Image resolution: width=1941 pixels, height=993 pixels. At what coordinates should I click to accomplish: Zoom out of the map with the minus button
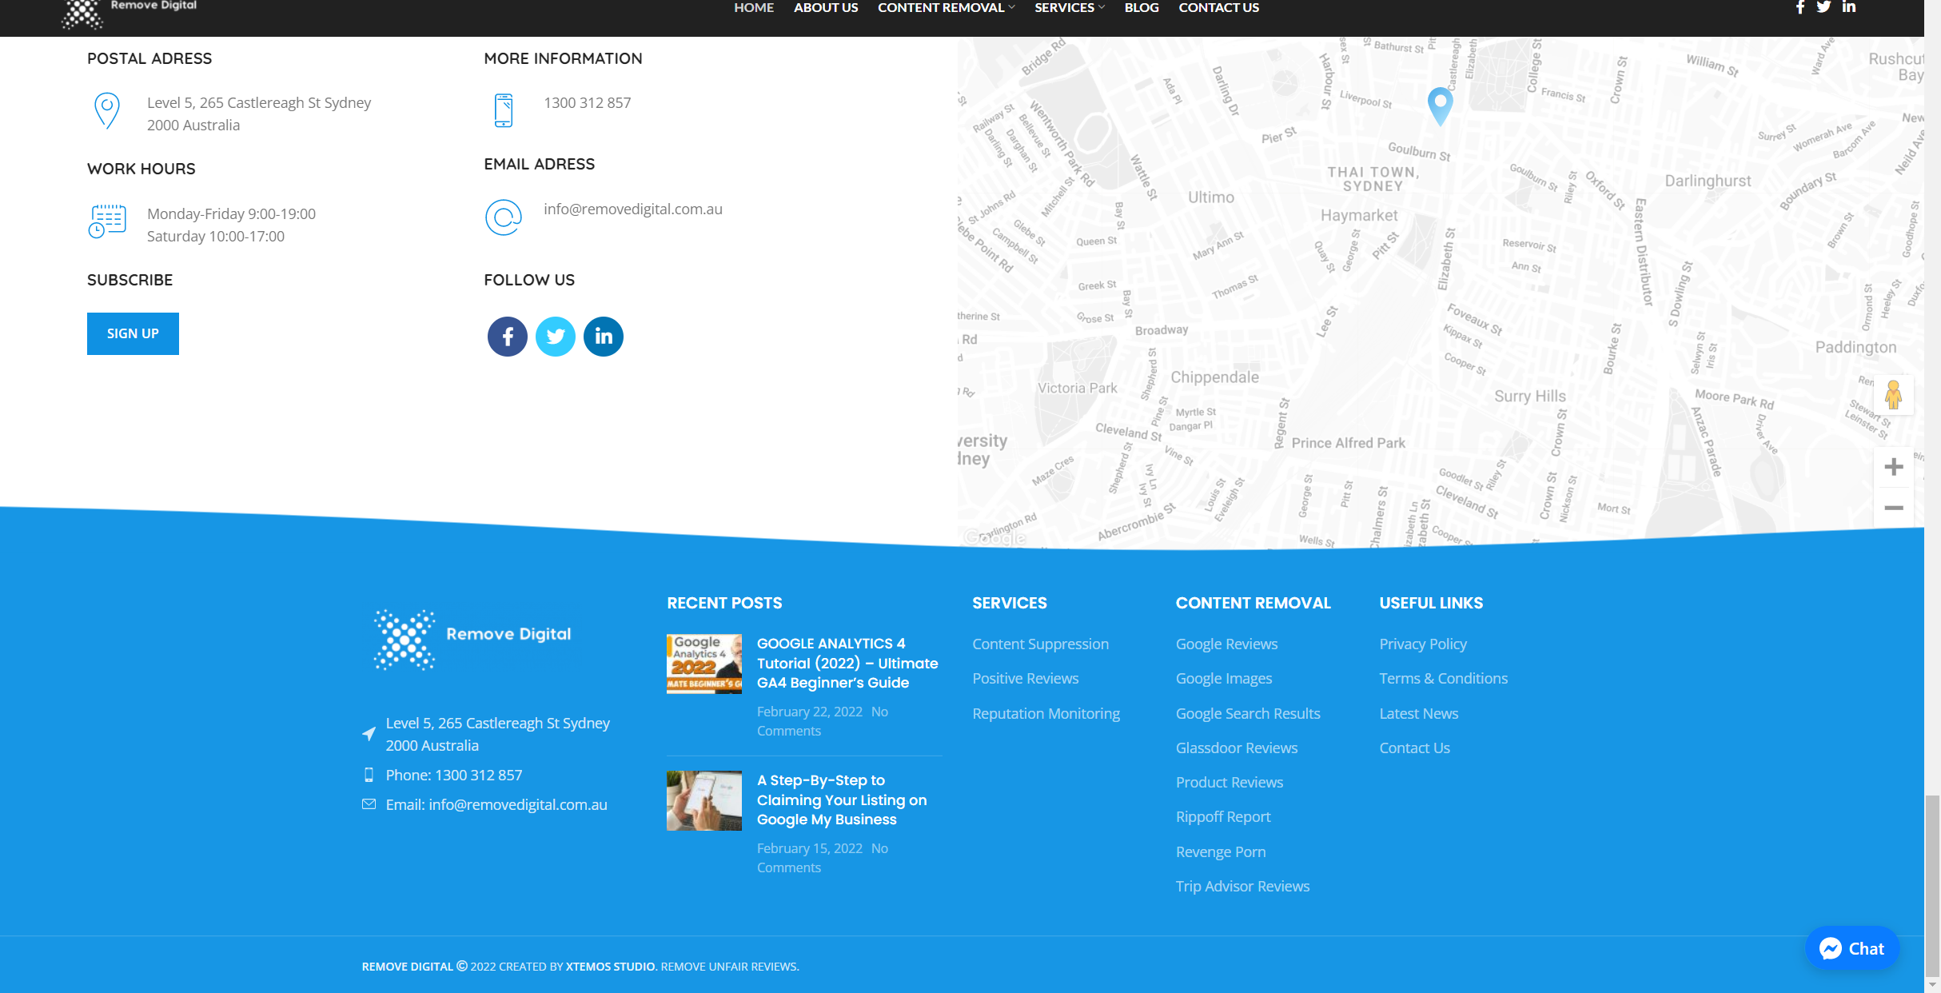[x=1893, y=508]
